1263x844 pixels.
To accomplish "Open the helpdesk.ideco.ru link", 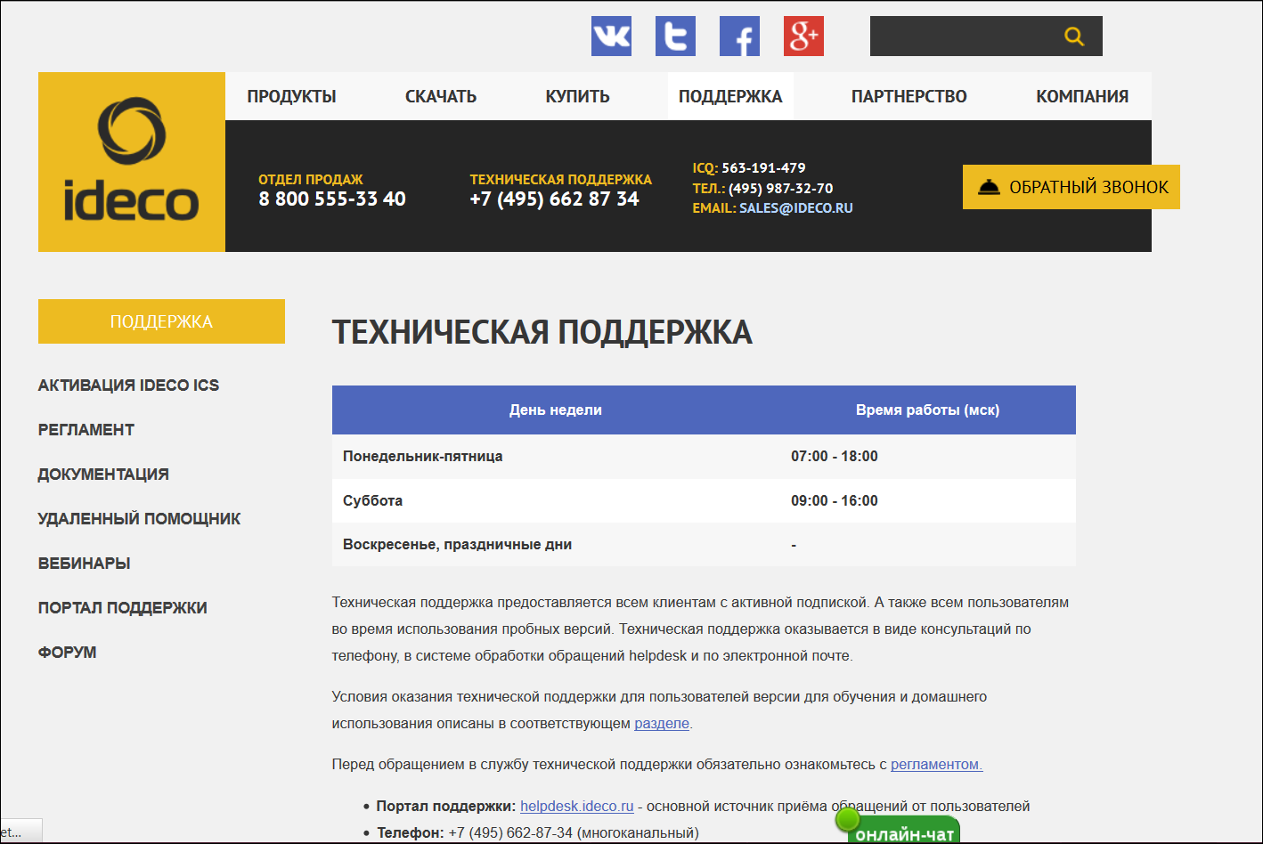I will point(574,805).
